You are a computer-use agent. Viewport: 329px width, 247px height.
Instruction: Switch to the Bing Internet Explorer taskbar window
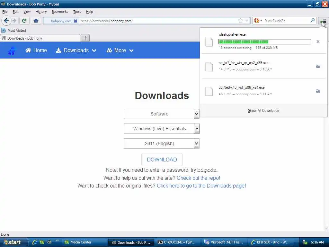pyautogui.click(x=271, y=242)
